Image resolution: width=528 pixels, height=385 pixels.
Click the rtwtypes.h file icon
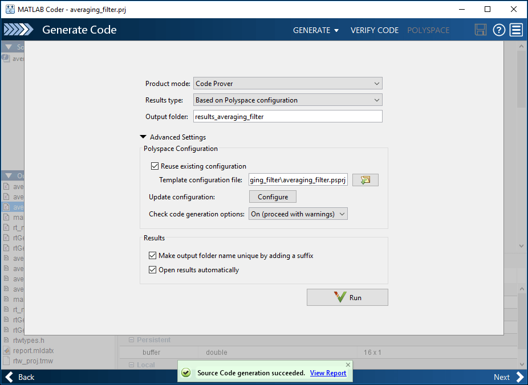6,340
